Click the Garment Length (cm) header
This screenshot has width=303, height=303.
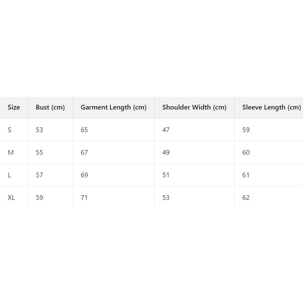coord(113,107)
